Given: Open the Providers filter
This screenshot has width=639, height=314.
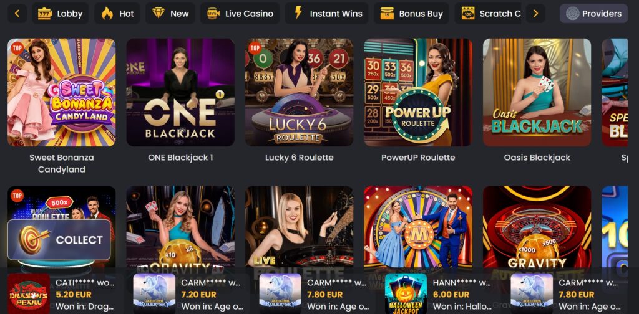Looking at the screenshot, I should coord(593,14).
